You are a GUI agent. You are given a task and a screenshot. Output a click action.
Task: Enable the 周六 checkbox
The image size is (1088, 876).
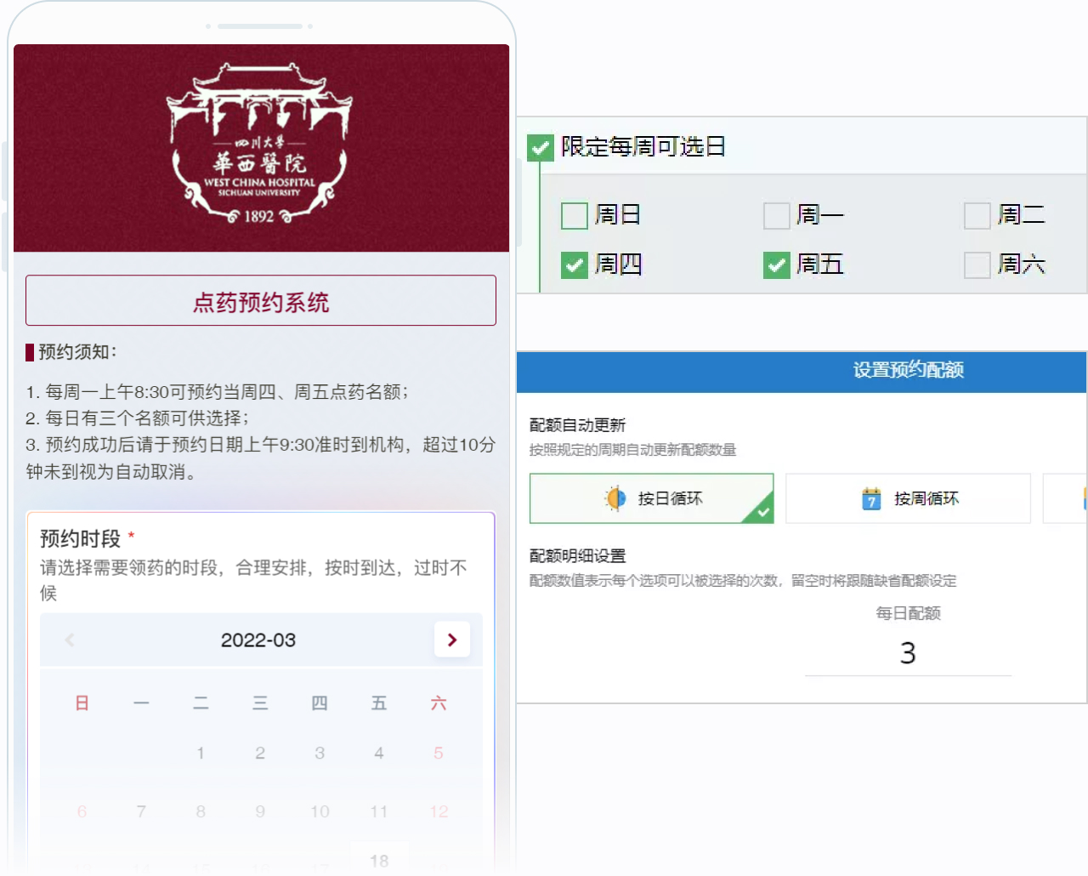977,265
